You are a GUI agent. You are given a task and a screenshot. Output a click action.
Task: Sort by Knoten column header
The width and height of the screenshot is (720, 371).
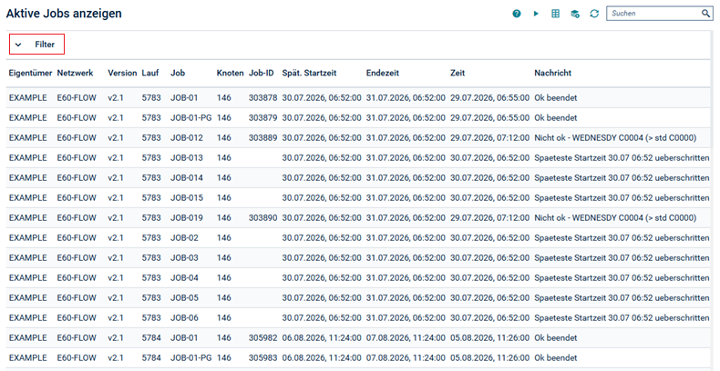(230, 73)
